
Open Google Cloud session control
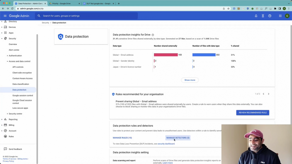click(22, 102)
